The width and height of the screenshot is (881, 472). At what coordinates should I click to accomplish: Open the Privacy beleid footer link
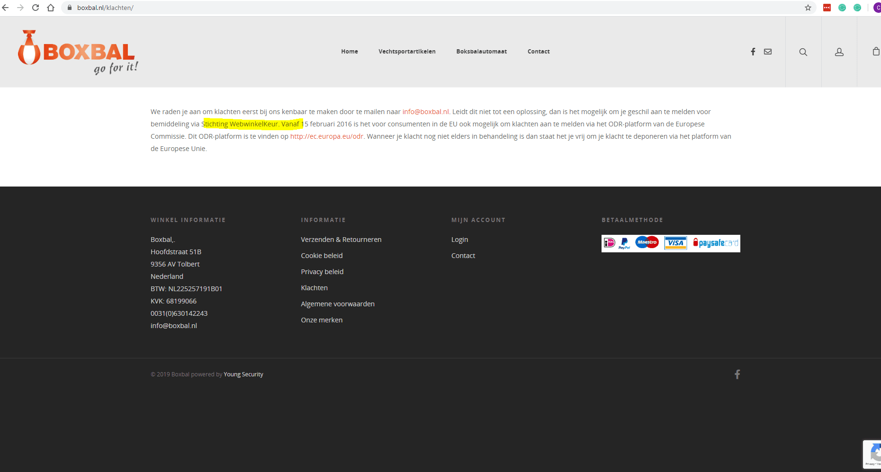(x=322, y=272)
